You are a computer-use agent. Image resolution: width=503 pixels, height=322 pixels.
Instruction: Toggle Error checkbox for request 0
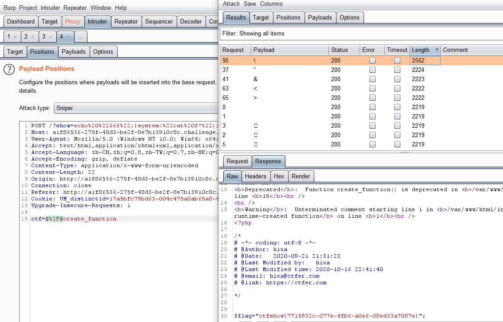click(372, 107)
